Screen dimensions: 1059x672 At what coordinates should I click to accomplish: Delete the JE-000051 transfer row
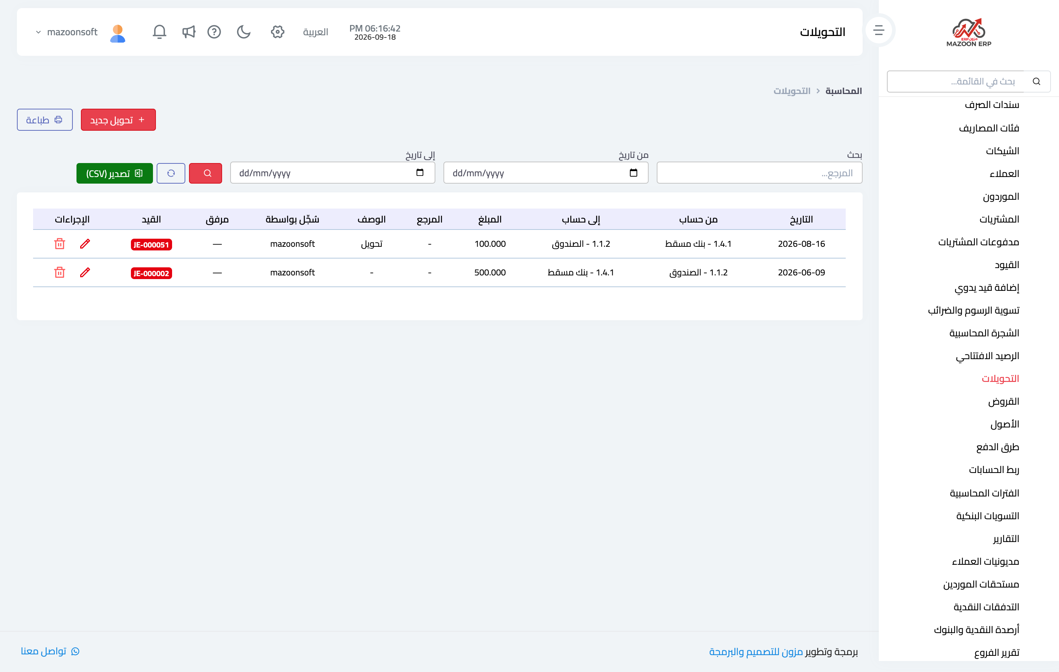[60, 244]
